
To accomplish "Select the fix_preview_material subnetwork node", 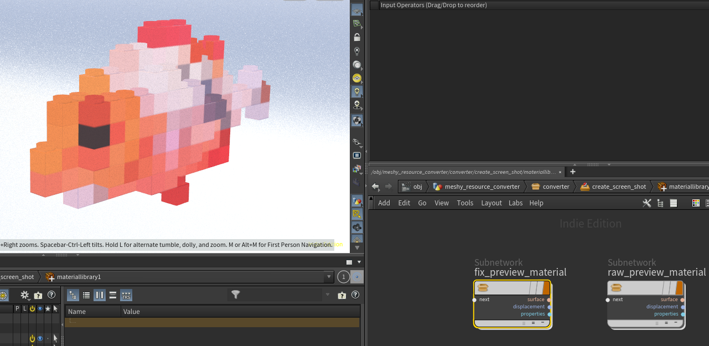I will 513,304.
